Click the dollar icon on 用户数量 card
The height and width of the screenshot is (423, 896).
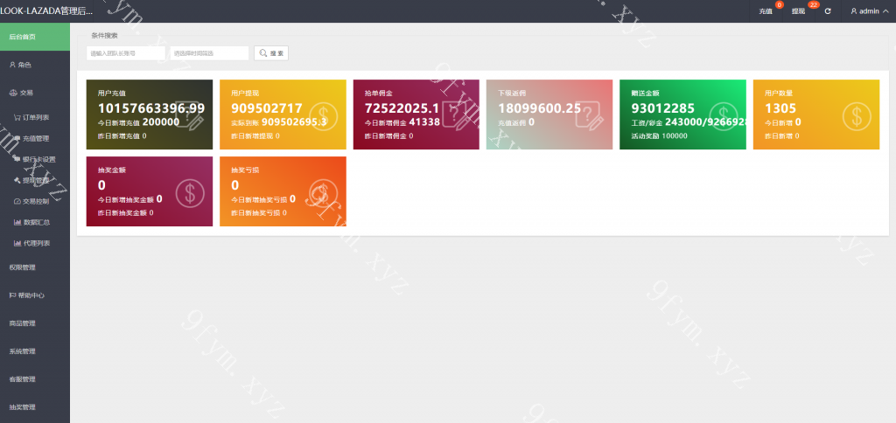(857, 116)
